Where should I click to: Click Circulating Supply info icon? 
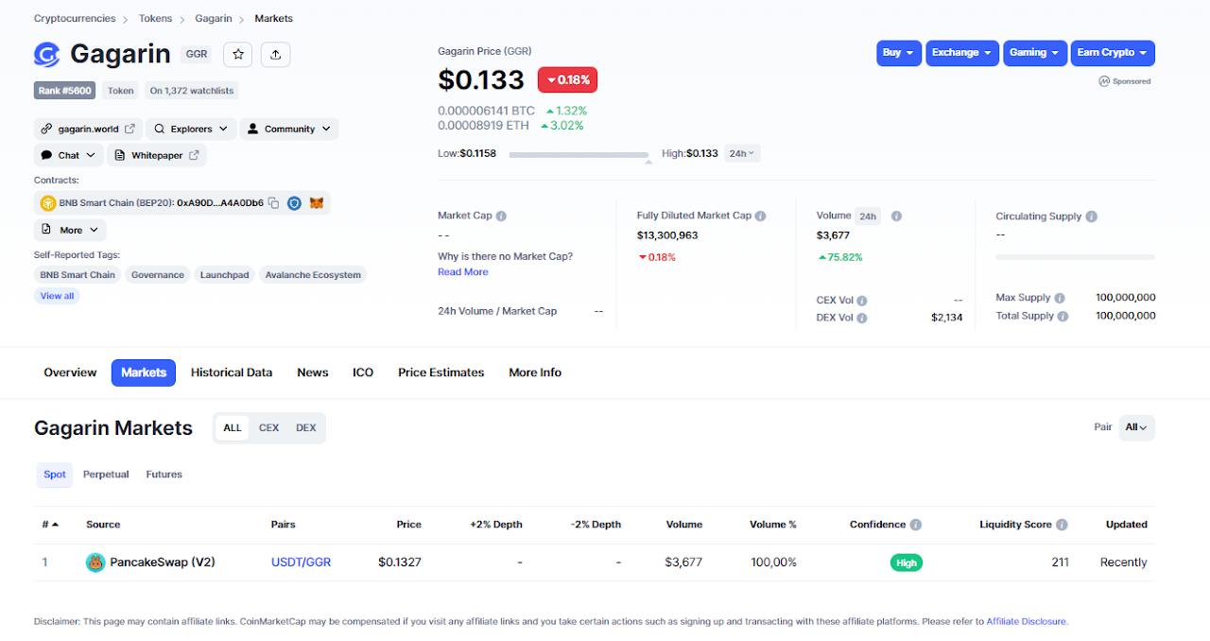pyautogui.click(x=1091, y=217)
